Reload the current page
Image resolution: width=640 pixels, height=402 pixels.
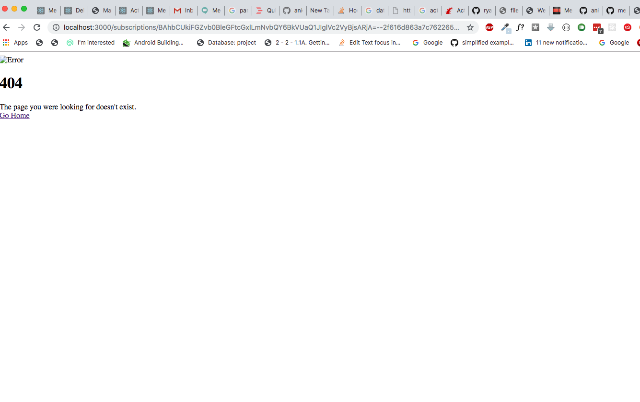(37, 27)
